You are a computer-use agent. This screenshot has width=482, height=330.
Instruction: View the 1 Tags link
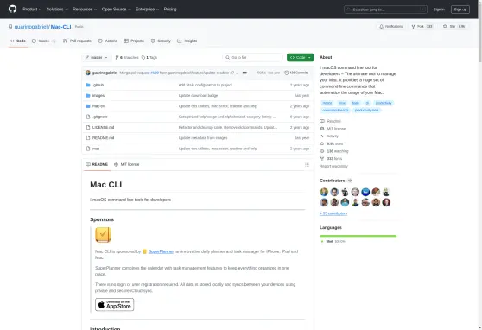click(x=149, y=58)
